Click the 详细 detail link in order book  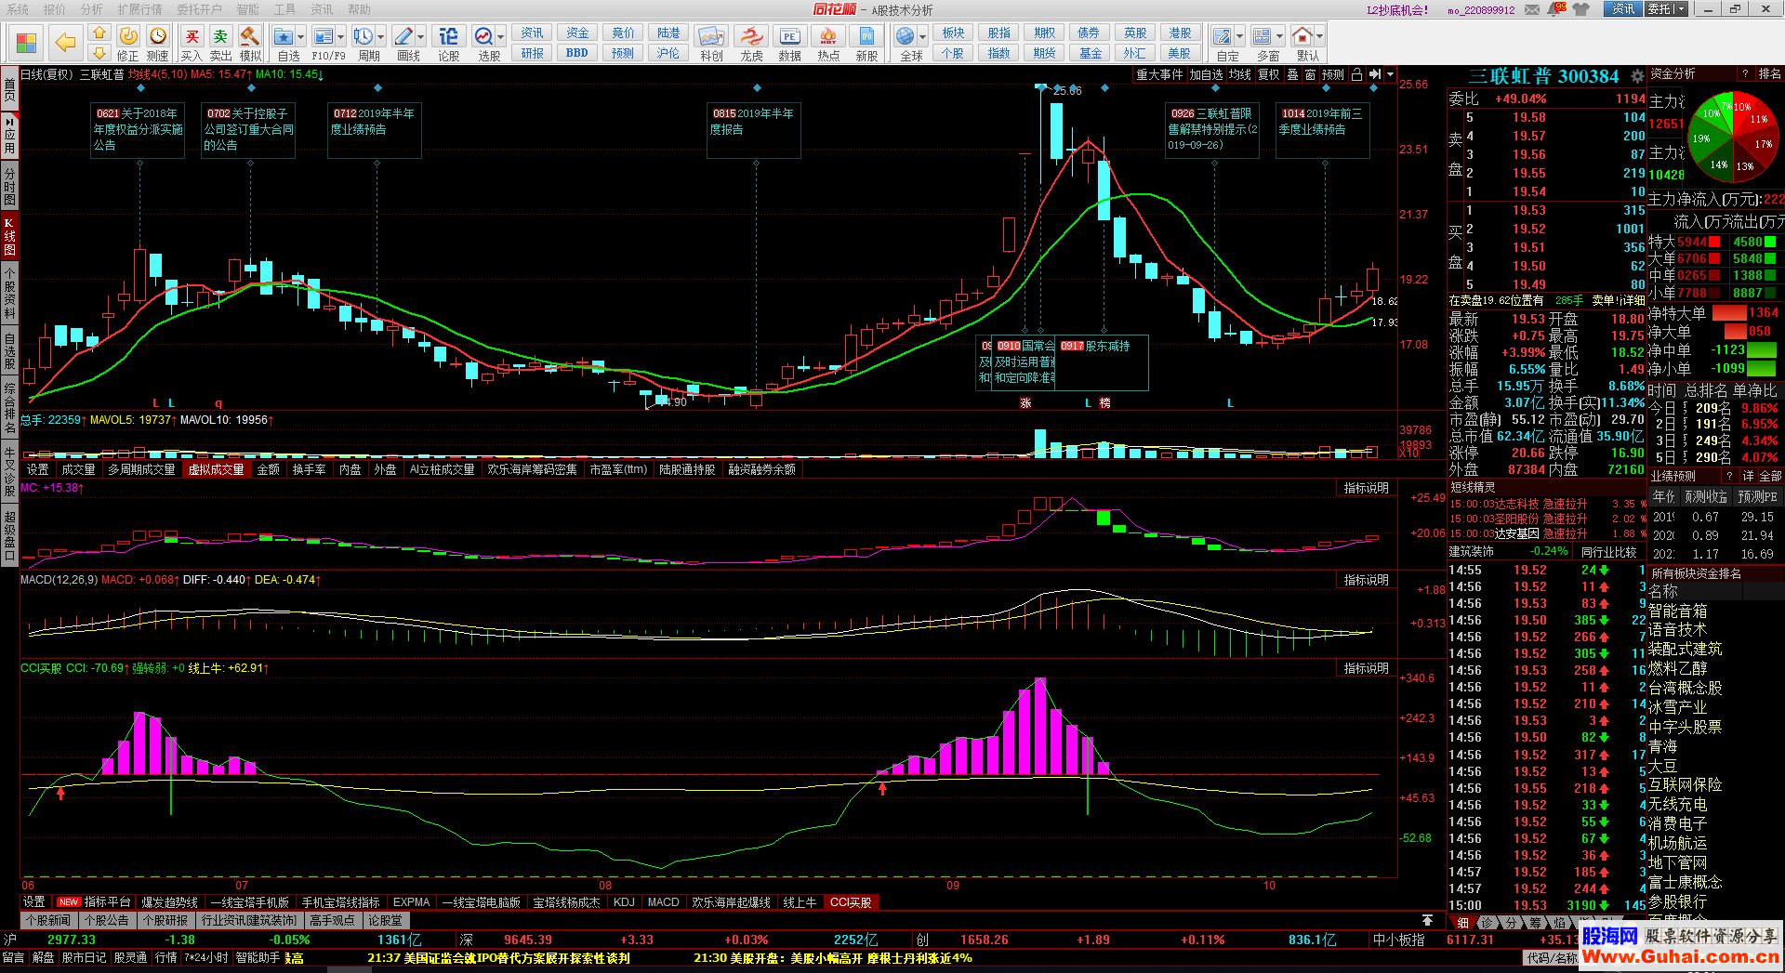coord(1633,300)
